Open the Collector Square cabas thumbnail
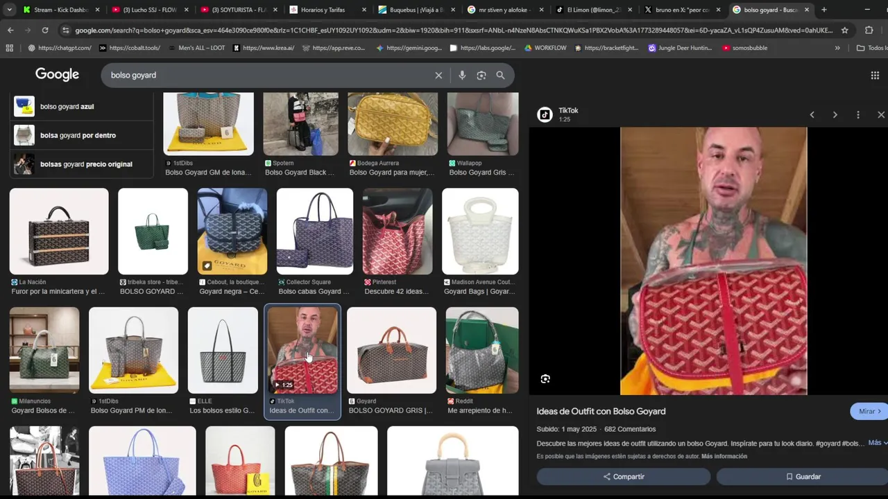Image resolution: width=888 pixels, height=499 pixels. 314,231
